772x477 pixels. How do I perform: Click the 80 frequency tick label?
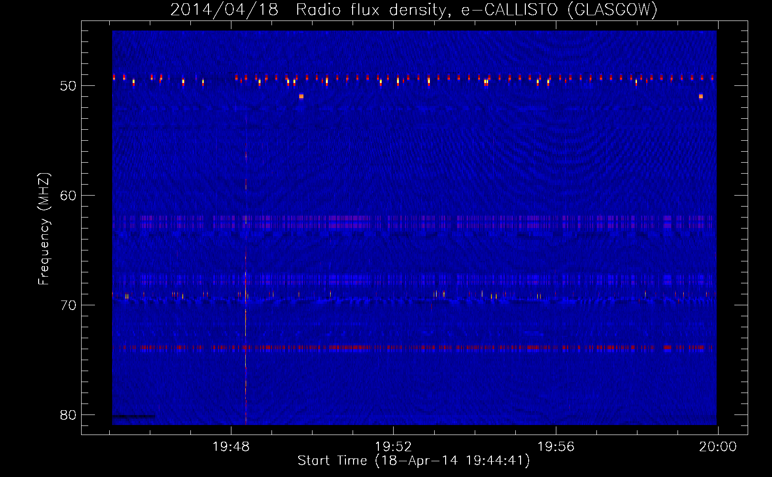point(68,415)
